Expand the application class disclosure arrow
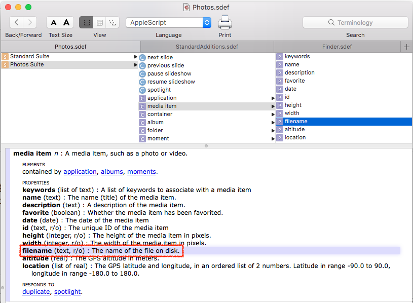Image resolution: width=413 pixels, height=303 pixels. point(273,98)
